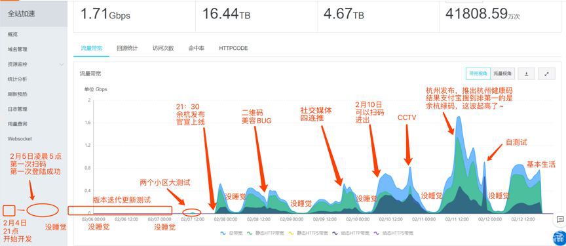Click the 4.67 TB statistic
The width and height of the screenshot is (566, 246).
pos(344,14)
